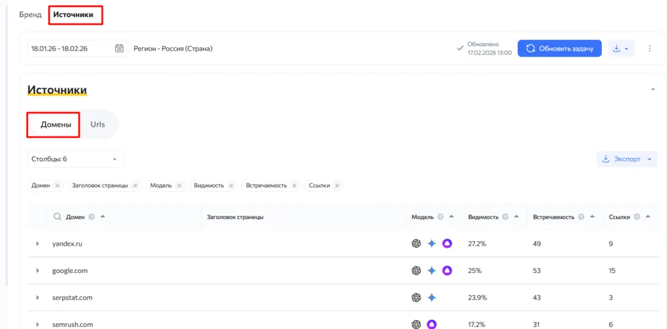Click the serpstat.com domain name
Screen dimensions: 667x329
coord(72,298)
